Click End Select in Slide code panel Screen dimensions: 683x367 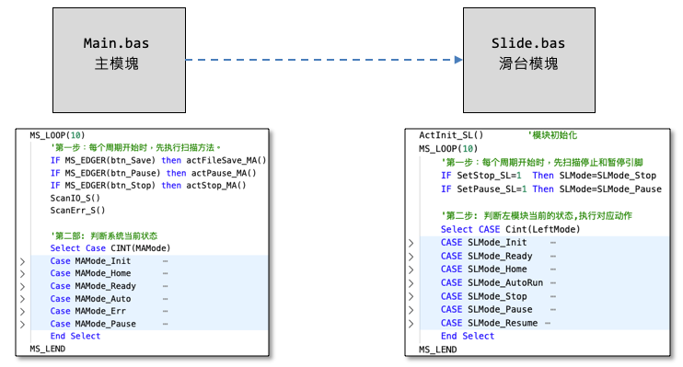click(468, 336)
